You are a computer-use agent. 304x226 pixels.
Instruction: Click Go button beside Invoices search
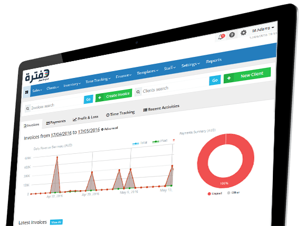tap(89, 99)
